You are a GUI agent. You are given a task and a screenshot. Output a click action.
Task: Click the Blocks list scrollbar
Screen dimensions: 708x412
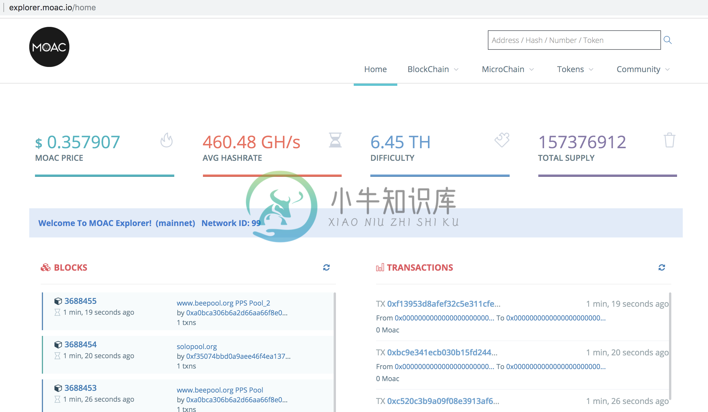point(335,352)
